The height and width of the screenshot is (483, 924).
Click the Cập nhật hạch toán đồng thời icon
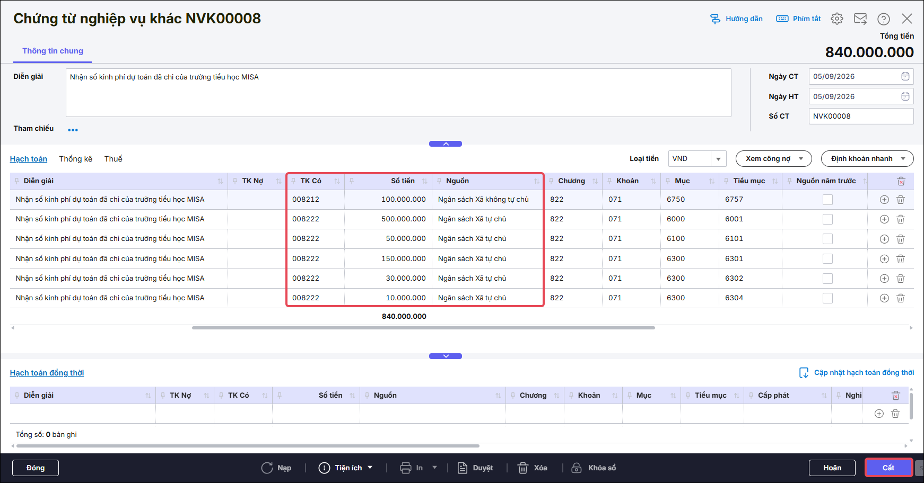click(804, 373)
